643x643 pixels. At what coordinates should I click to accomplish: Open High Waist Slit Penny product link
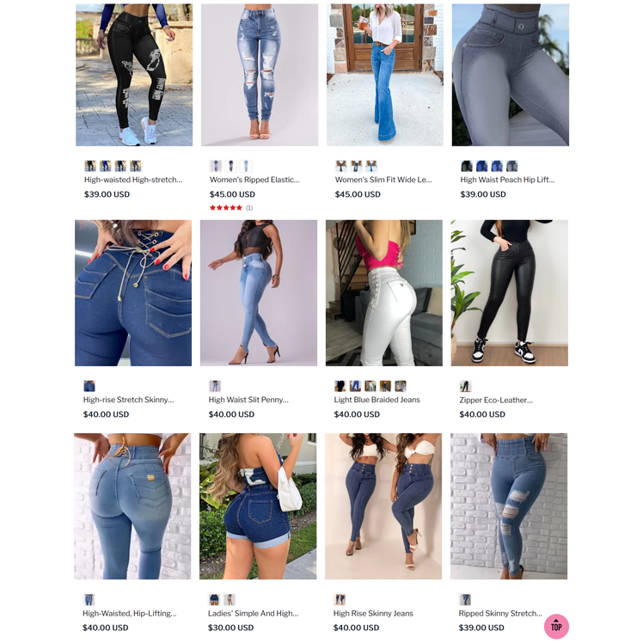coord(248,400)
